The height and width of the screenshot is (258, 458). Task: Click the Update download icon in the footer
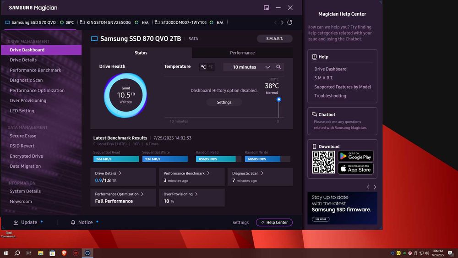[x=16, y=222]
